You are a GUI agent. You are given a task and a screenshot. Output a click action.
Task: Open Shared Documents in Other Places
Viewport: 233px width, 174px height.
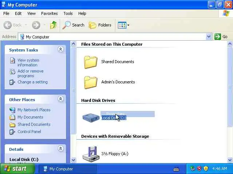coord(34,124)
